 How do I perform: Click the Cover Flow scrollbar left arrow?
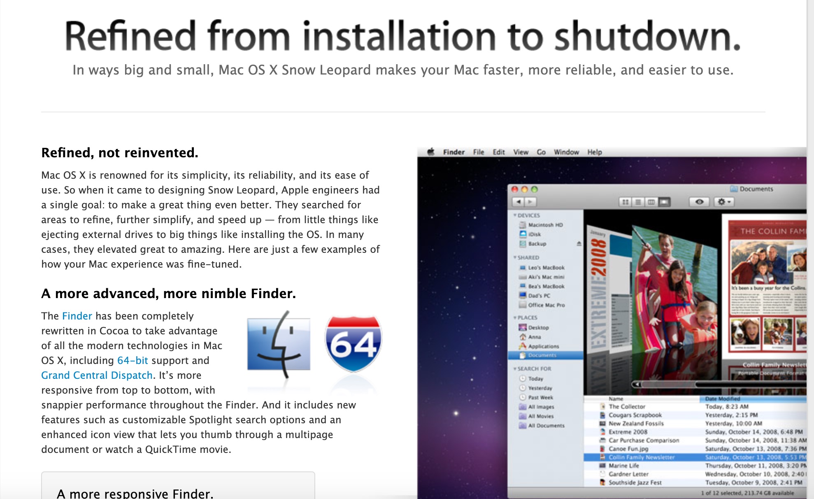pos(637,384)
